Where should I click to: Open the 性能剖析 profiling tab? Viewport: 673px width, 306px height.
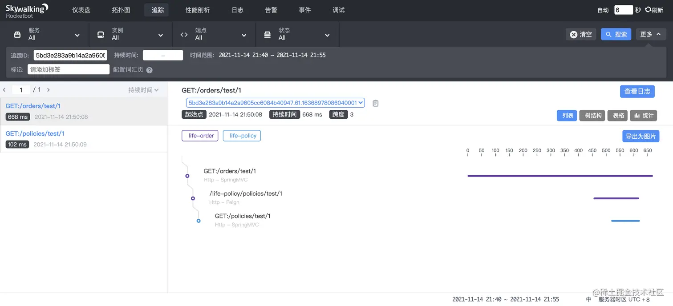[x=197, y=10]
